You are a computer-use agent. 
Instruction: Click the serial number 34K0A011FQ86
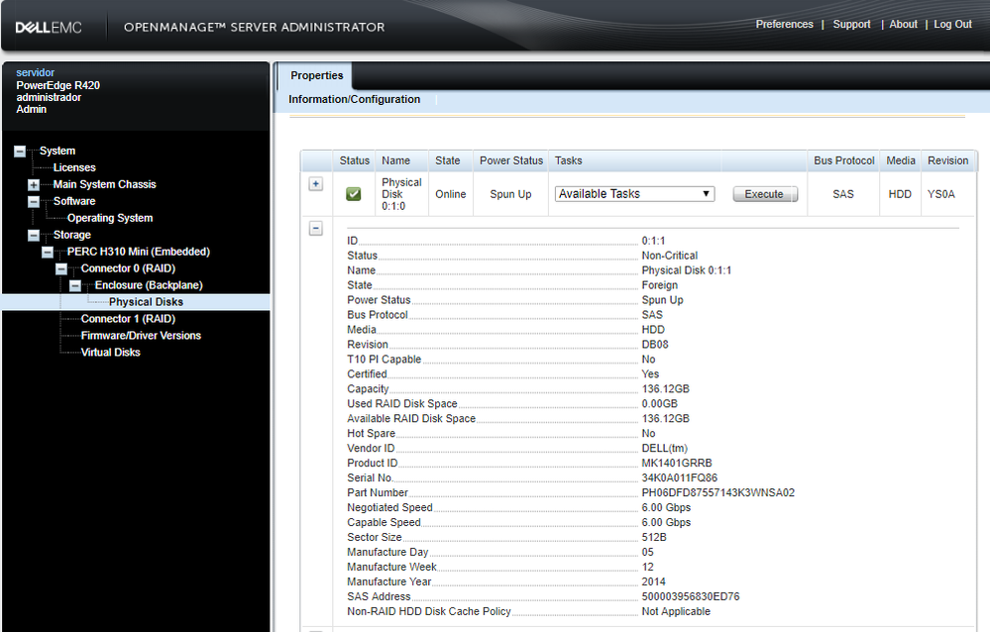[680, 477]
